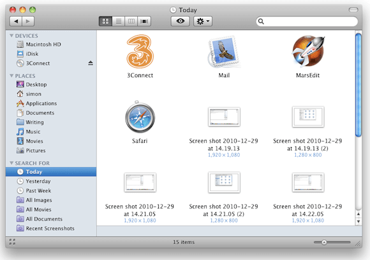Click the All Images smart folder icon
Viewport: 370px width, 260px height.
[x=20, y=200]
